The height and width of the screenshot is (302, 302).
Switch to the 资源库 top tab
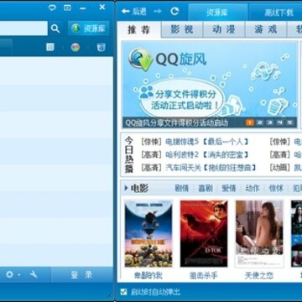pyautogui.click(x=218, y=13)
